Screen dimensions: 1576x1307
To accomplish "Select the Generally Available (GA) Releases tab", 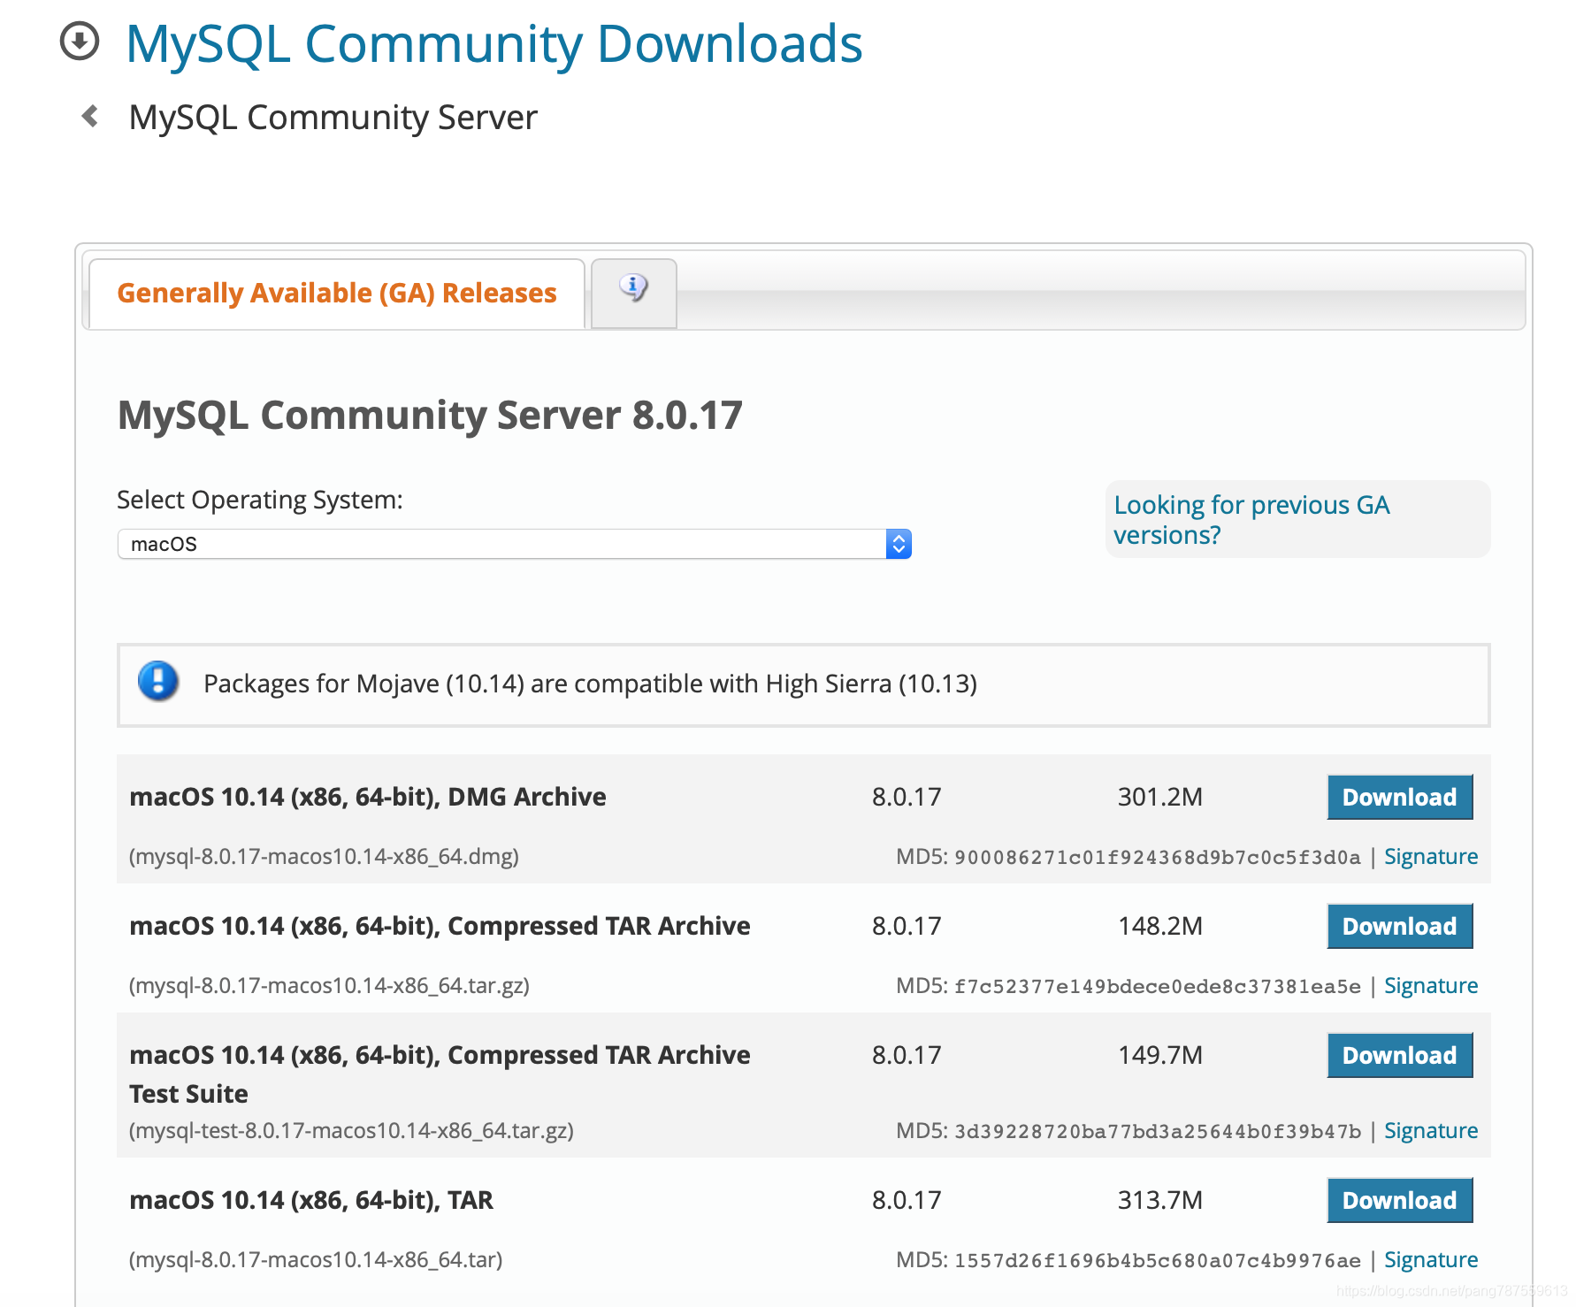I will click(337, 294).
